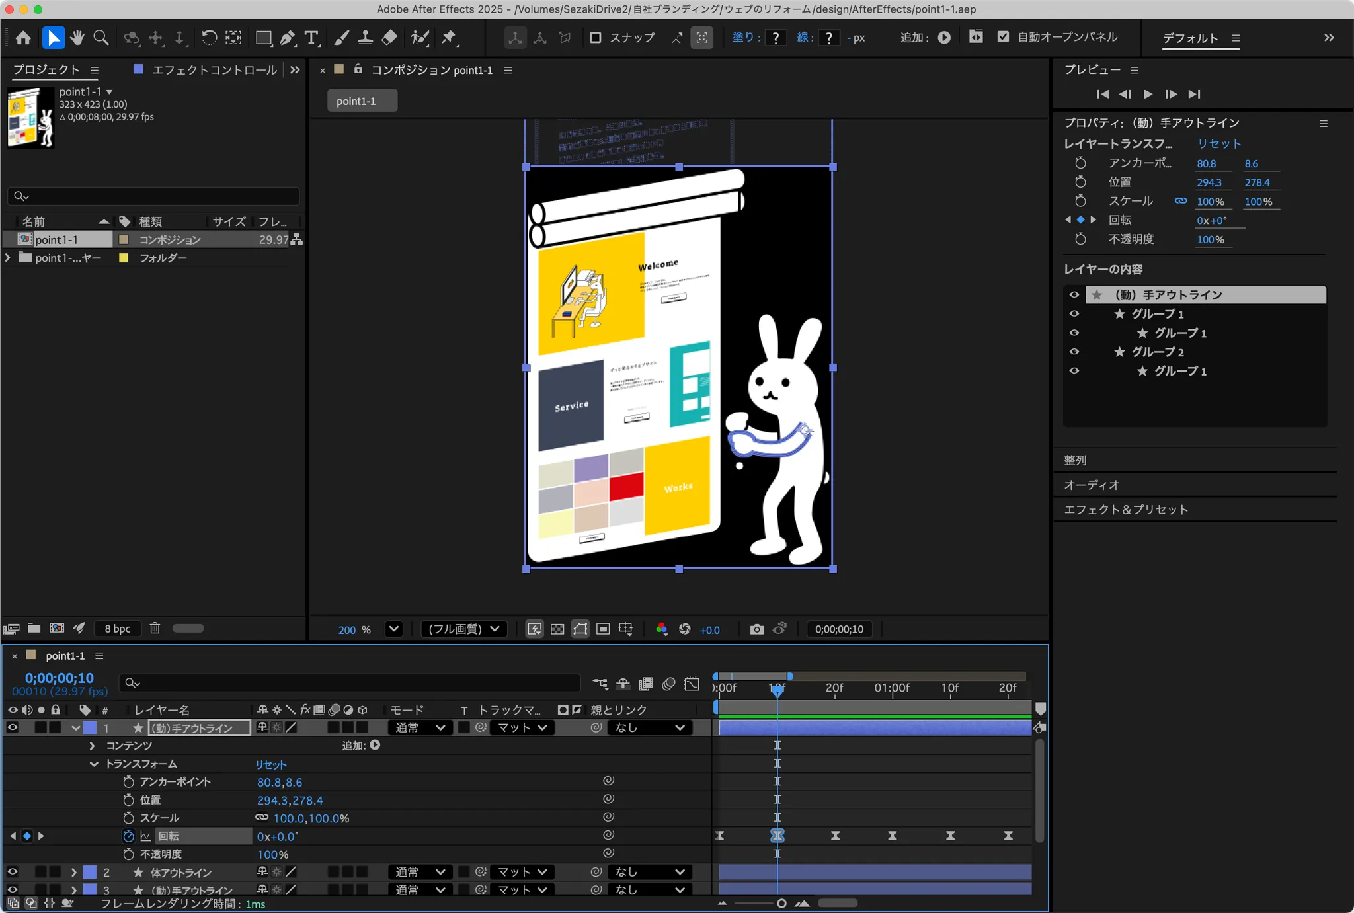The image size is (1354, 913).
Task: Select the Rectangle shape tool
Action: [263, 38]
